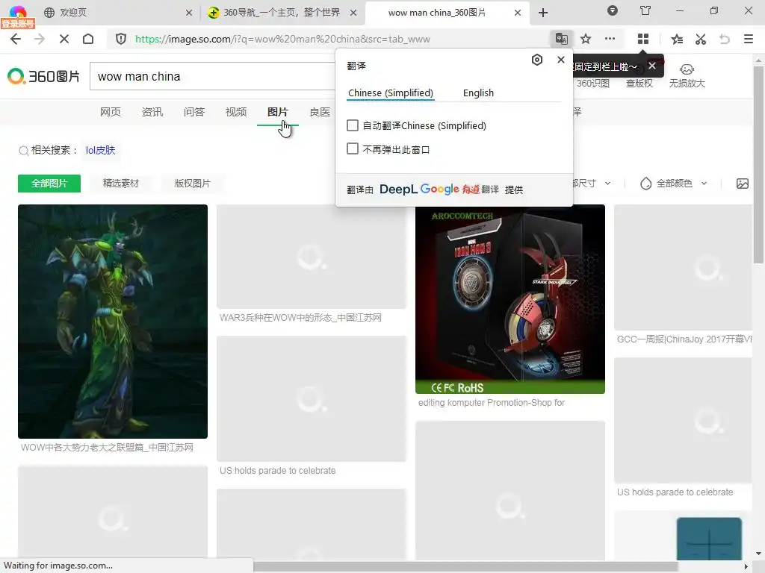Viewport: 765px width, 573px height.
Task: Open the extensions grid icon
Action: pyautogui.click(x=643, y=39)
